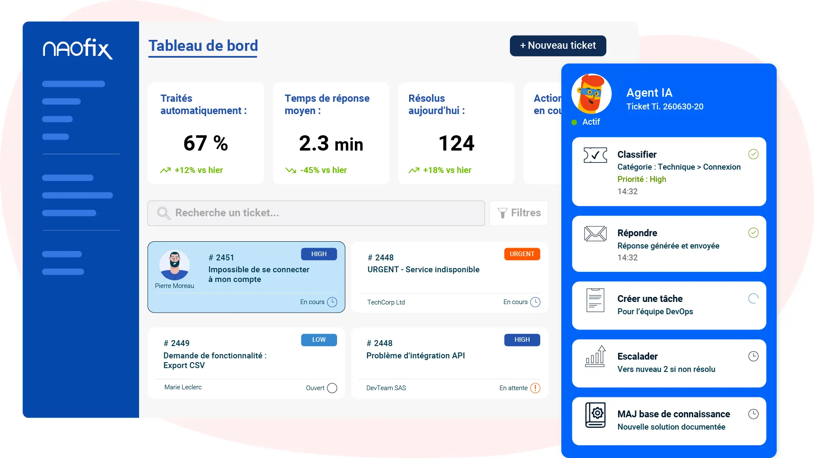Image resolution: width=814 pixels, height=458 pixels.
Task: Click Classifier step title
Action: coord(637,155)
